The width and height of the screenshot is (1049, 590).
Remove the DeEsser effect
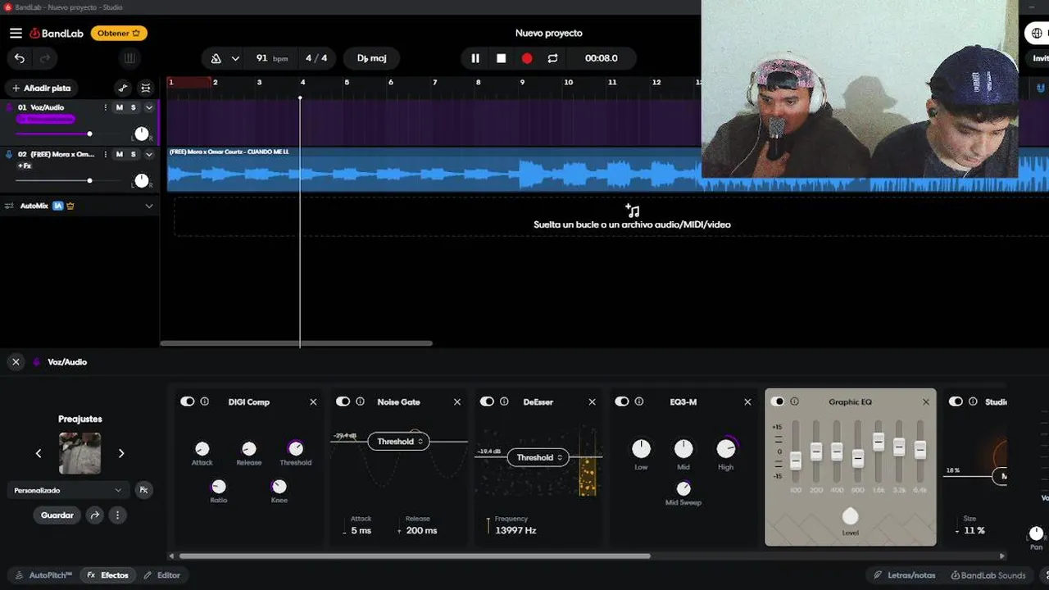pyautogui.click(x=592, y=402)
